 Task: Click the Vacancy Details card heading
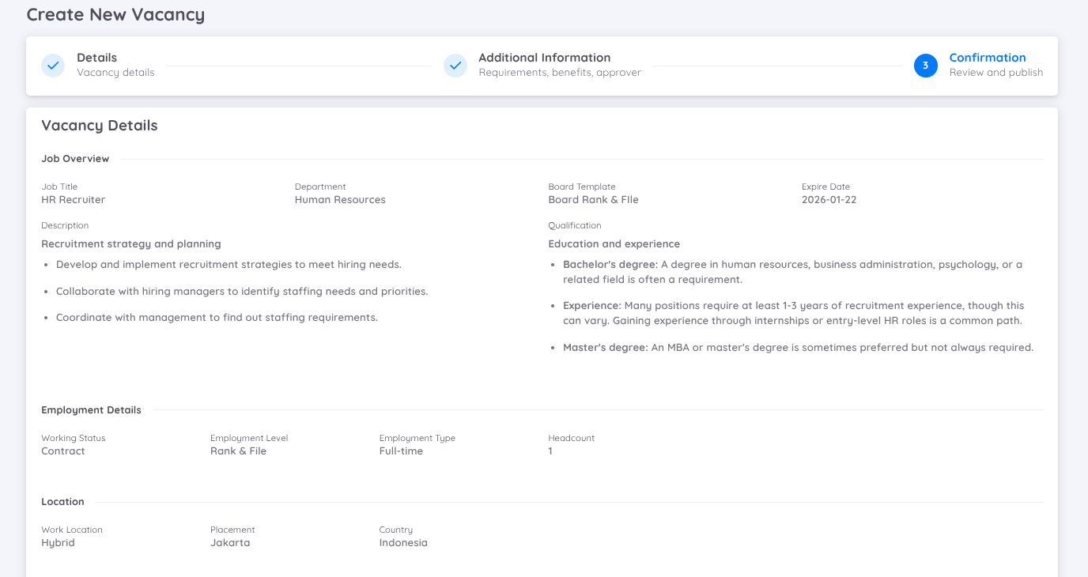click(x=100, y=126)
